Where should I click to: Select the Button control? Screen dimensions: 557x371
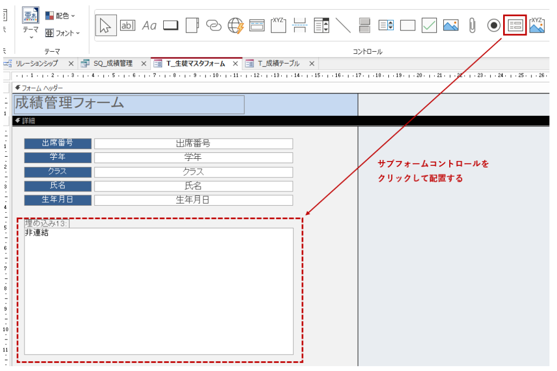[171, 25]
